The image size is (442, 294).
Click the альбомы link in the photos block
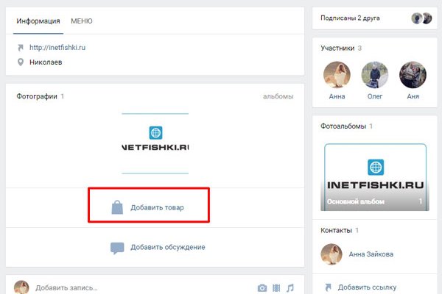point(278,96)
